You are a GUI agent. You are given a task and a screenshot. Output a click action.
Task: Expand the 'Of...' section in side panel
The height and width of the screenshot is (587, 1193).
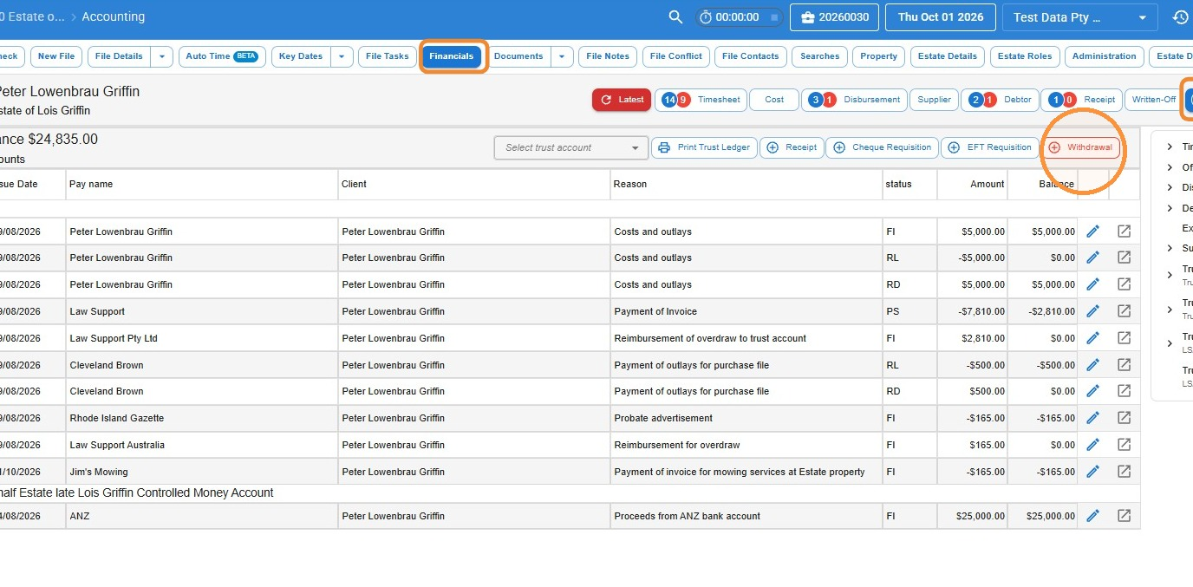[1170, 167]
